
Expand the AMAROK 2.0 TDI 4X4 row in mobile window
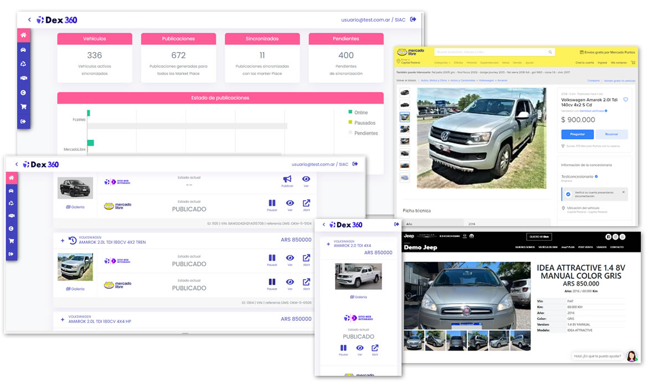point(328,244)
